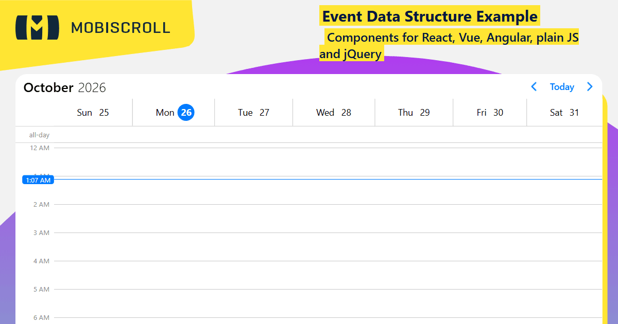The height and width of the screenshot is (324, 618).
Task: Click the 3 AM time label
Action: [x=41, y=232]
